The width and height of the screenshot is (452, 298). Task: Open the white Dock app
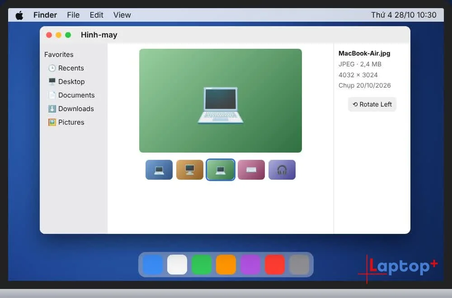click(177, 265)
